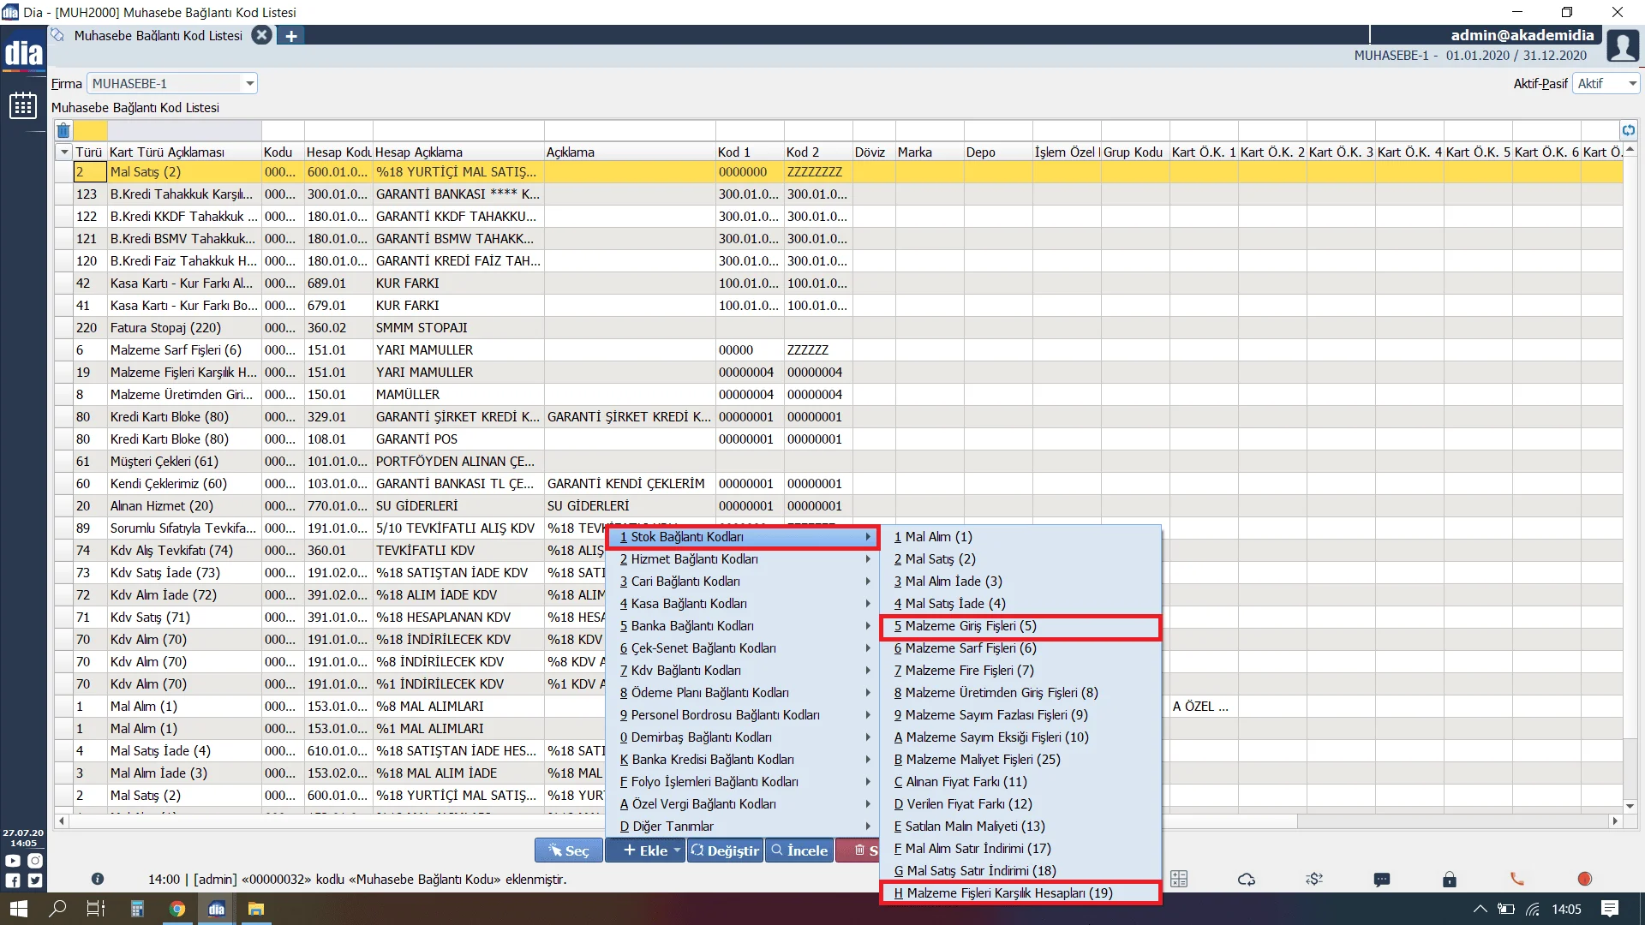
Task: Open Windows taskbar search
Action: [x=57, y=909]
